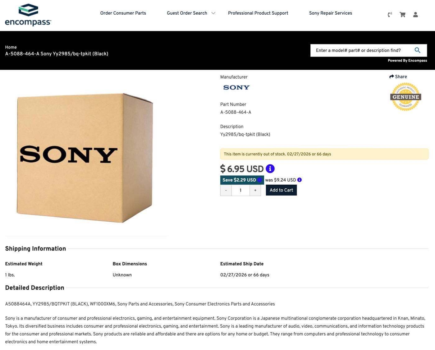The width and height of the screenshot is (435, 350).
Task: Click the Genuine guarantee badge
Action: pyautogui.click(x=405, y=97)
